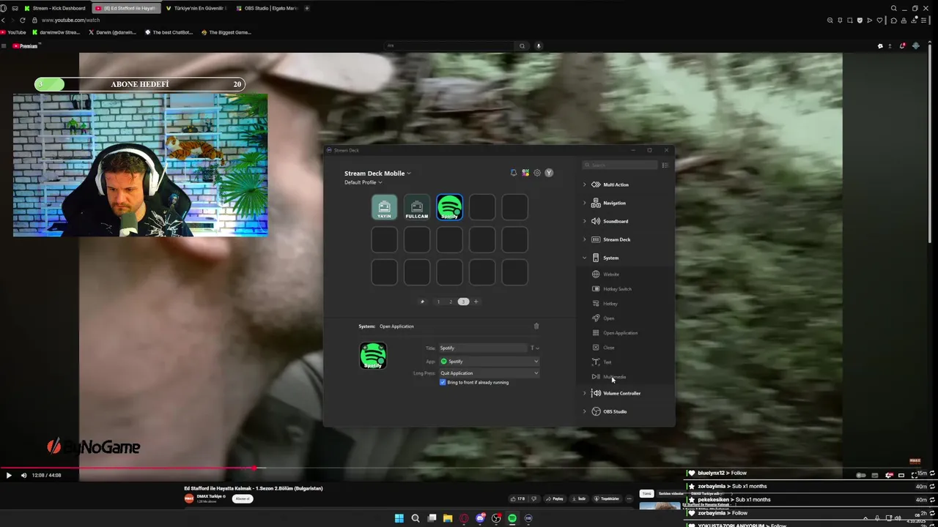The image size is (938, 527).
Task: Open Stream Deck notifications bell
Action: pyautogui.click(x=513, y=173)
